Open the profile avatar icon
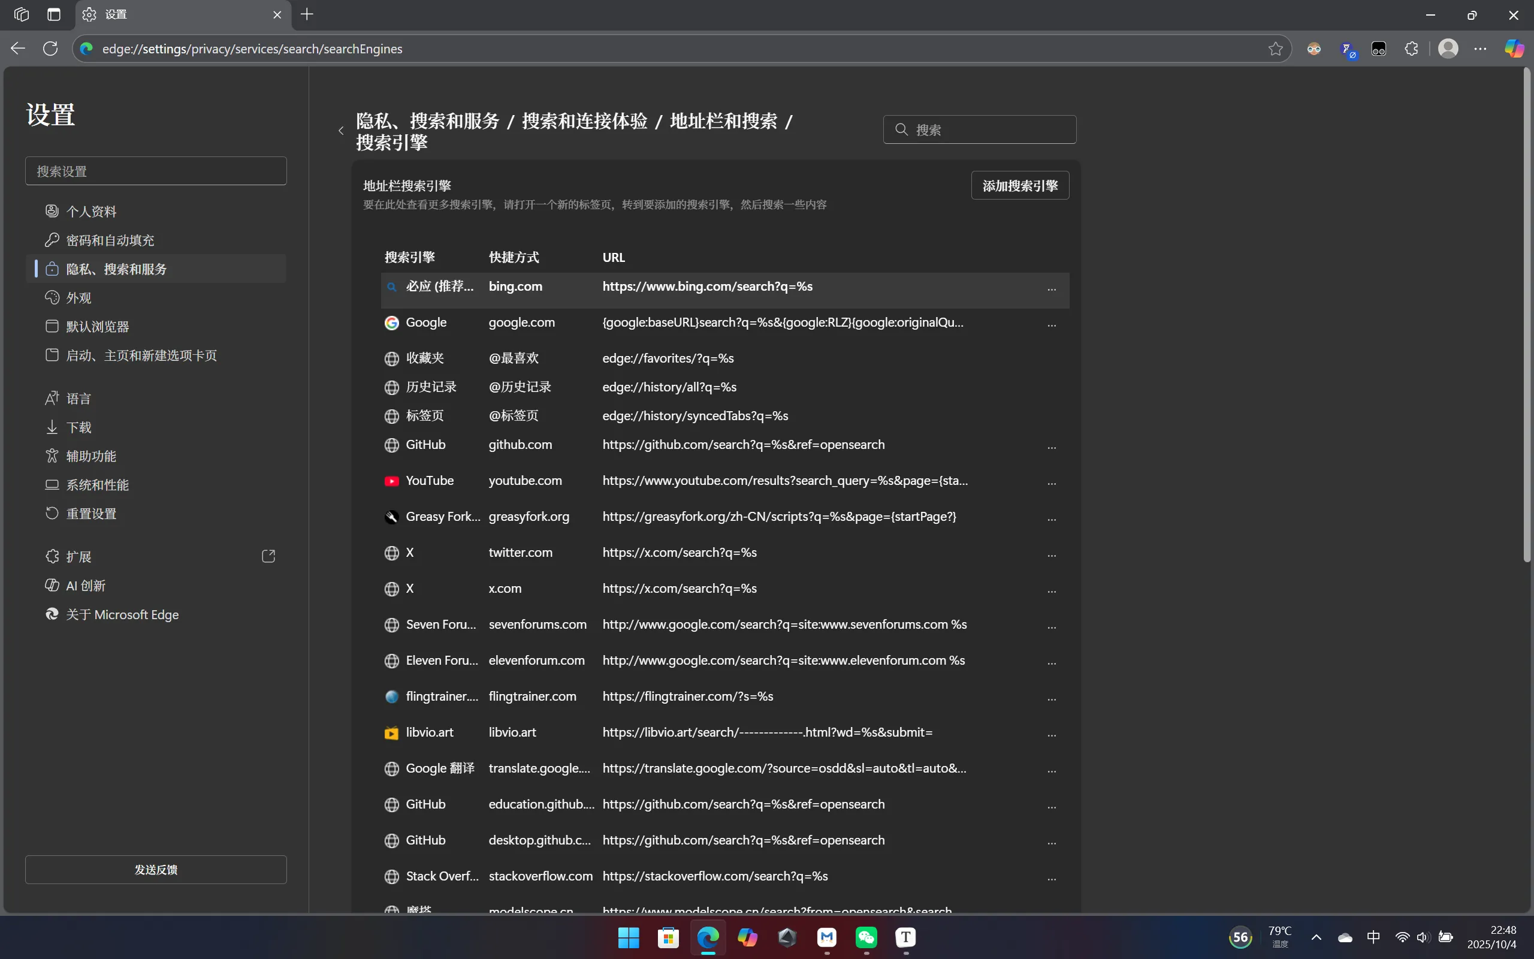Image resolution: width=1534 pixels, height=959 pixels. (1449, 48)
